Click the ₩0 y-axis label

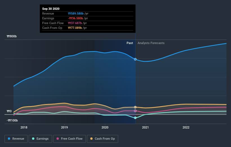[x=9, y=111]
